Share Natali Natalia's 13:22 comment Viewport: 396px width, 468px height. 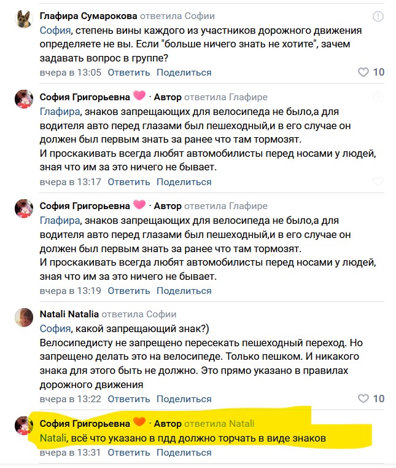(x=184, y=399)
